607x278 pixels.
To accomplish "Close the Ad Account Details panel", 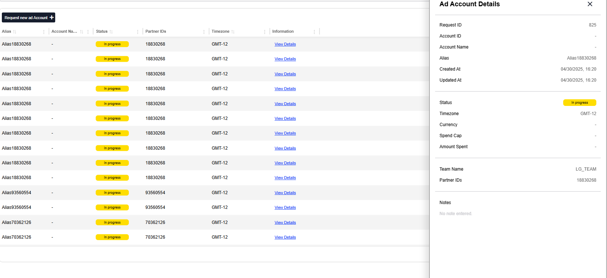I will 590,4.
